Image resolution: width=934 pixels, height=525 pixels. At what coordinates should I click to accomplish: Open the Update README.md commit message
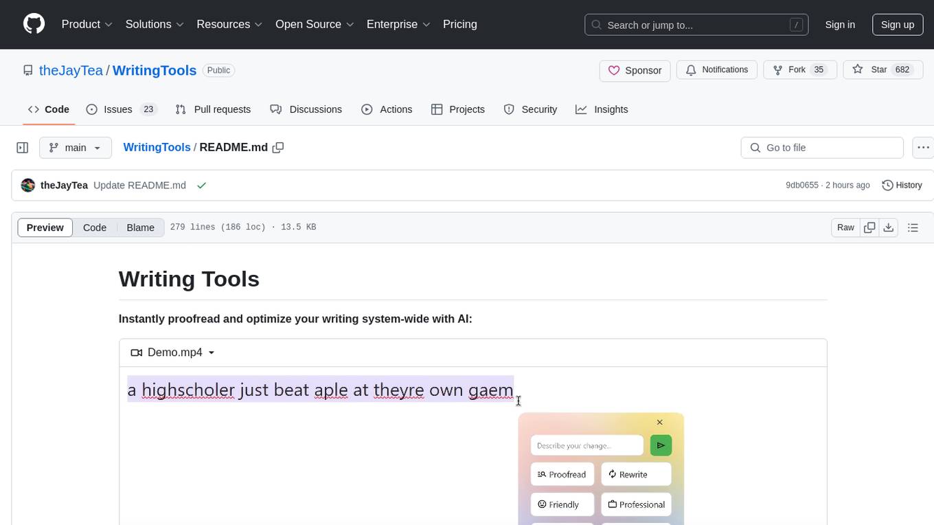[x=139, y=186]
